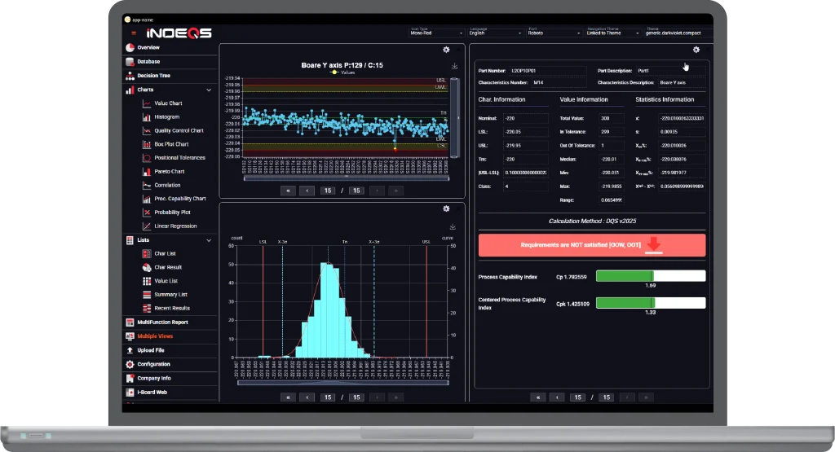Collapse the Charts section in sidebar
The width and height of the screenshot is (835, 452).
click(210, 90)
